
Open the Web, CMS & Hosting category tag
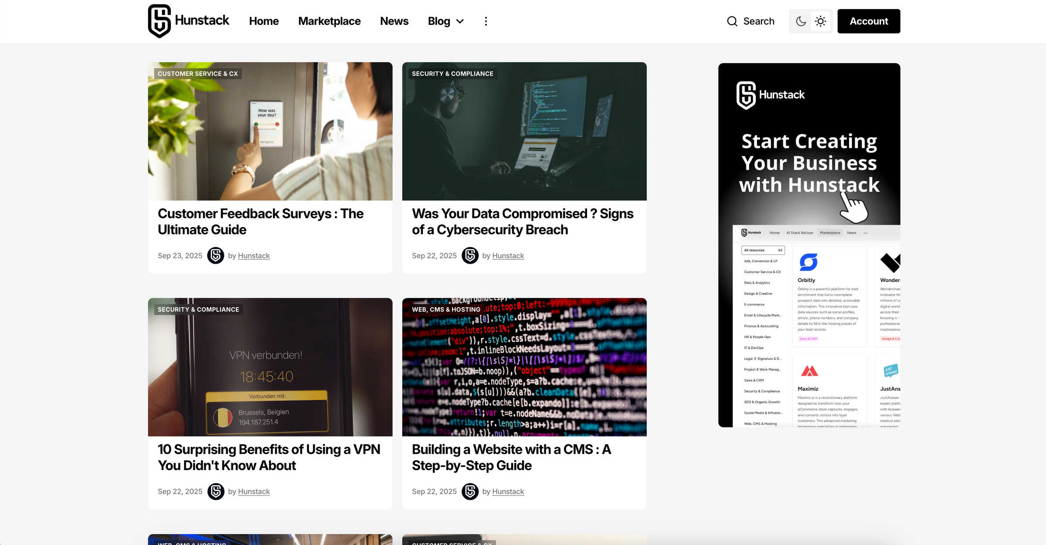(446, 310)
